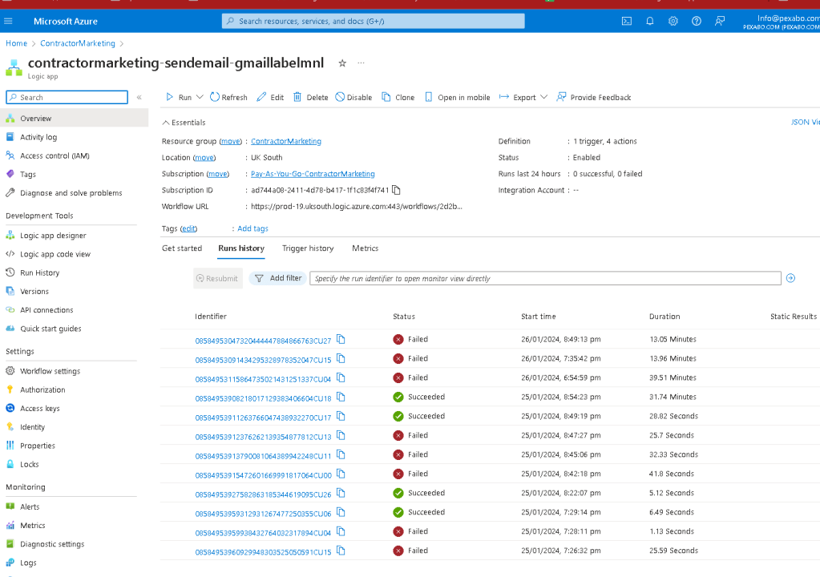Clone the logic app
This screenshot has height=577, width=820.
click(398, 97)
